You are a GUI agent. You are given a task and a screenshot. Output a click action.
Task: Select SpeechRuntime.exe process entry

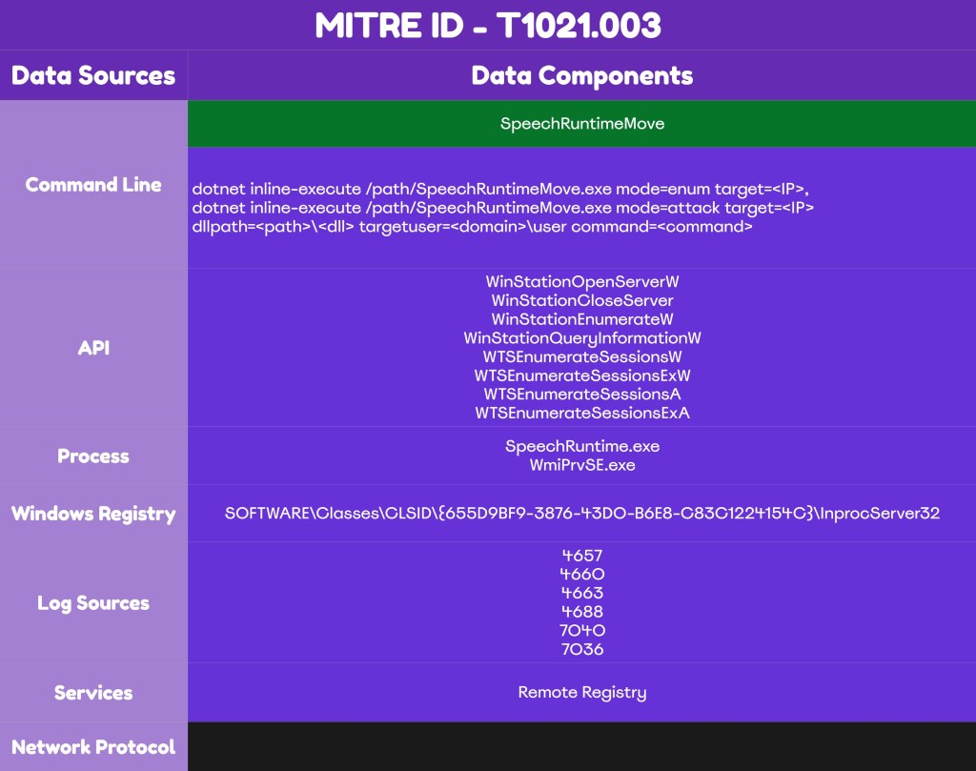(x=581, y=446)
